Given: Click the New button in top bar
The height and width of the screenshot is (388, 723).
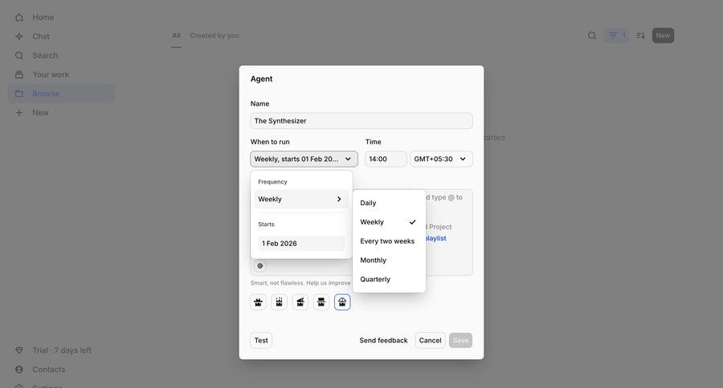Looking at the screenshot, I should coord(663,35).
